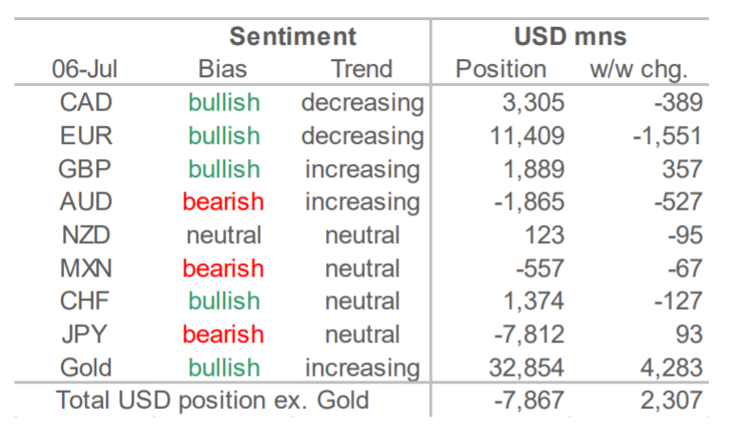The height and width of the screenshot is (429, 735).
Task: Click MXN position value -557
Action: tap(540, 269)
